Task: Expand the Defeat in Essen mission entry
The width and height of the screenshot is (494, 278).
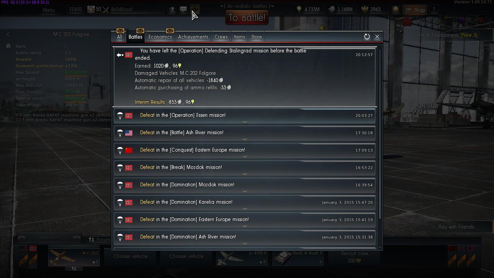Action: (x=244, y=115)
